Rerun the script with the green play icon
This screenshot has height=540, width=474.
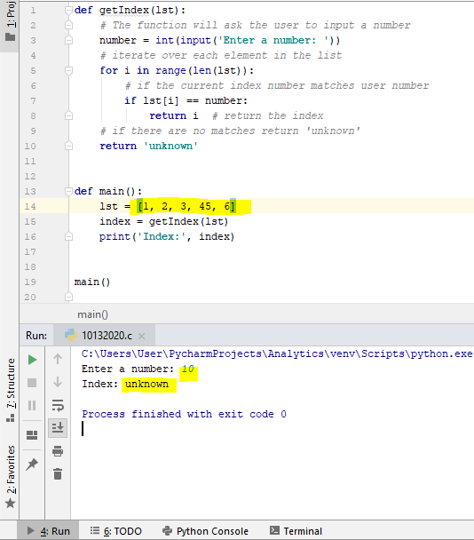click(32, 360)
